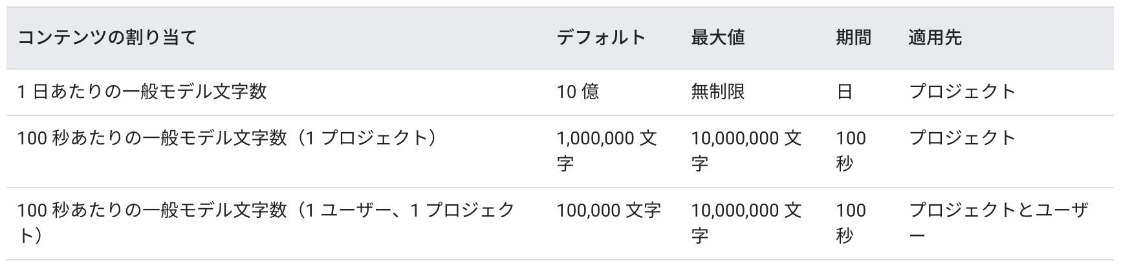The height and width of the screenshot is (272, 1132).
Task: Select the 1 日あたりの一般モデル文字数 row label
Action: click(142, 92)
